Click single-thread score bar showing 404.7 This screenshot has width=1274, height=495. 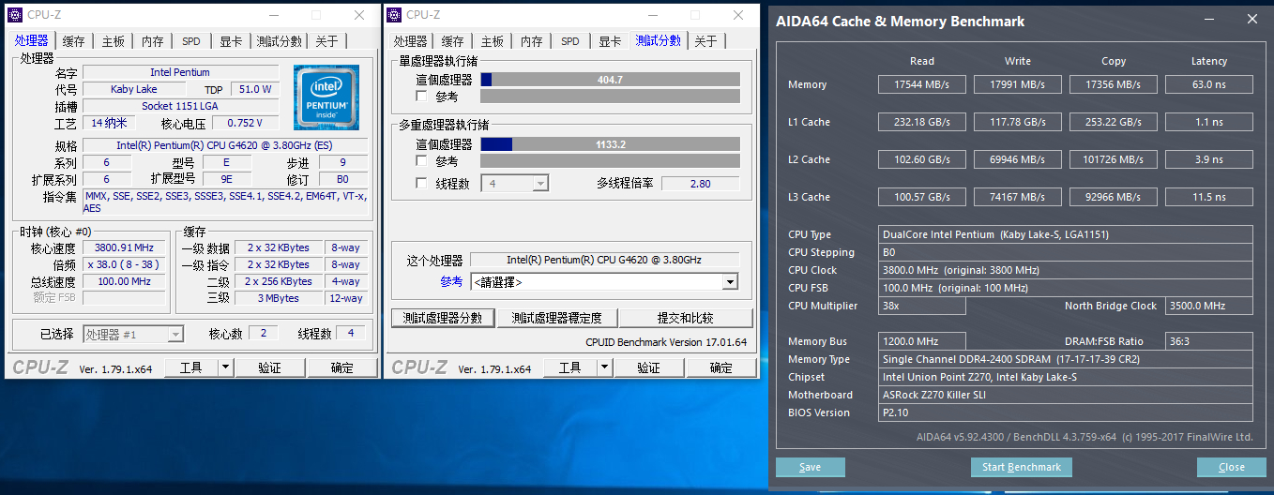(x=611, y=80)
